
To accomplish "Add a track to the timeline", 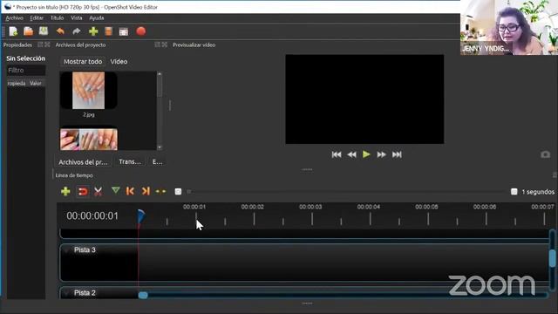I will point(65,192).
